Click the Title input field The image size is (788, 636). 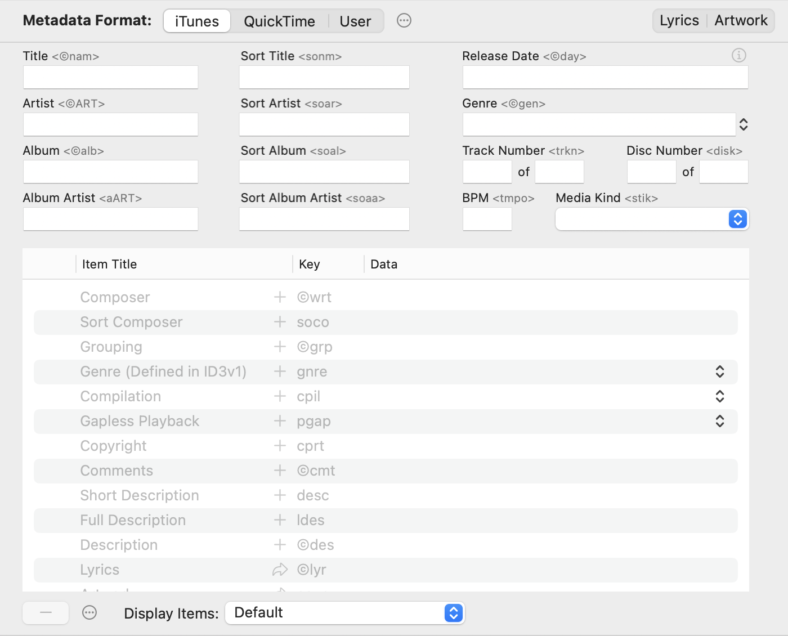click(x=110, y=77)
